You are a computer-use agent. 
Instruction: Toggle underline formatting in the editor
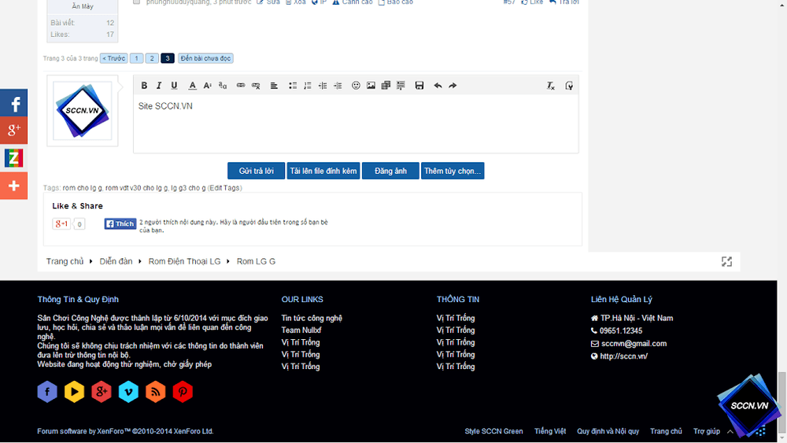(174, 86)
